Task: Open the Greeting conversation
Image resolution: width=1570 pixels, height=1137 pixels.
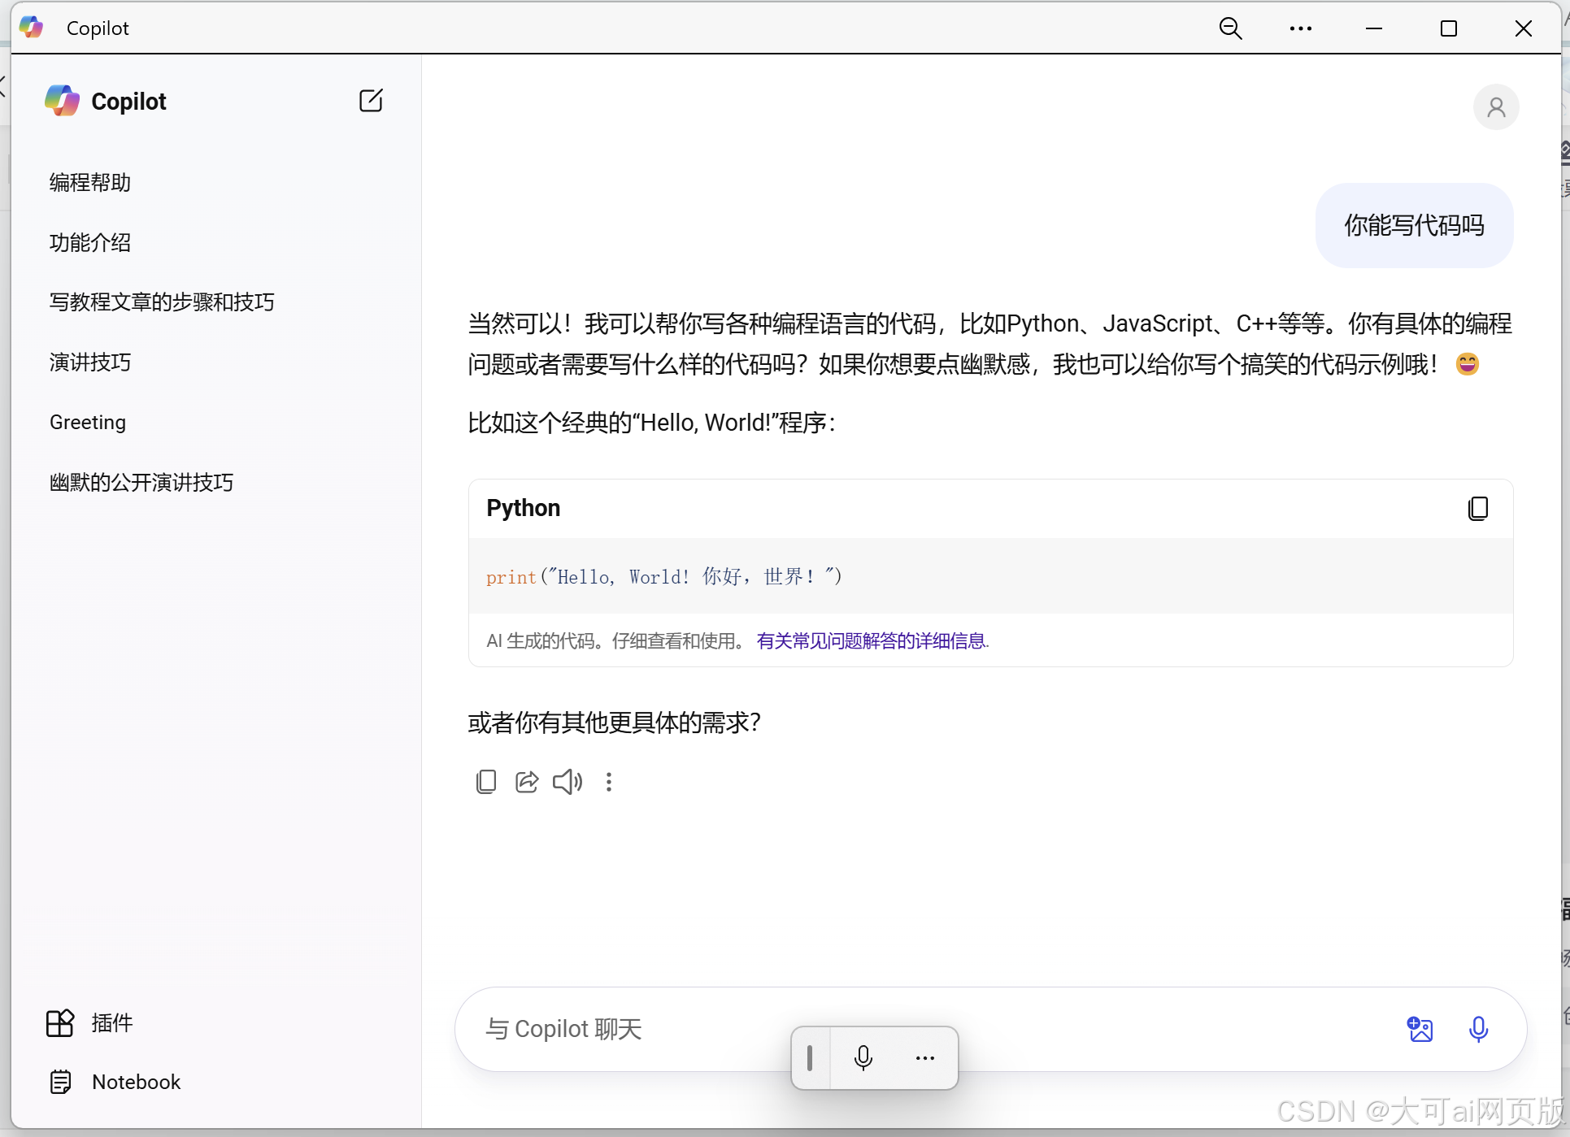Action: point(88,423)
